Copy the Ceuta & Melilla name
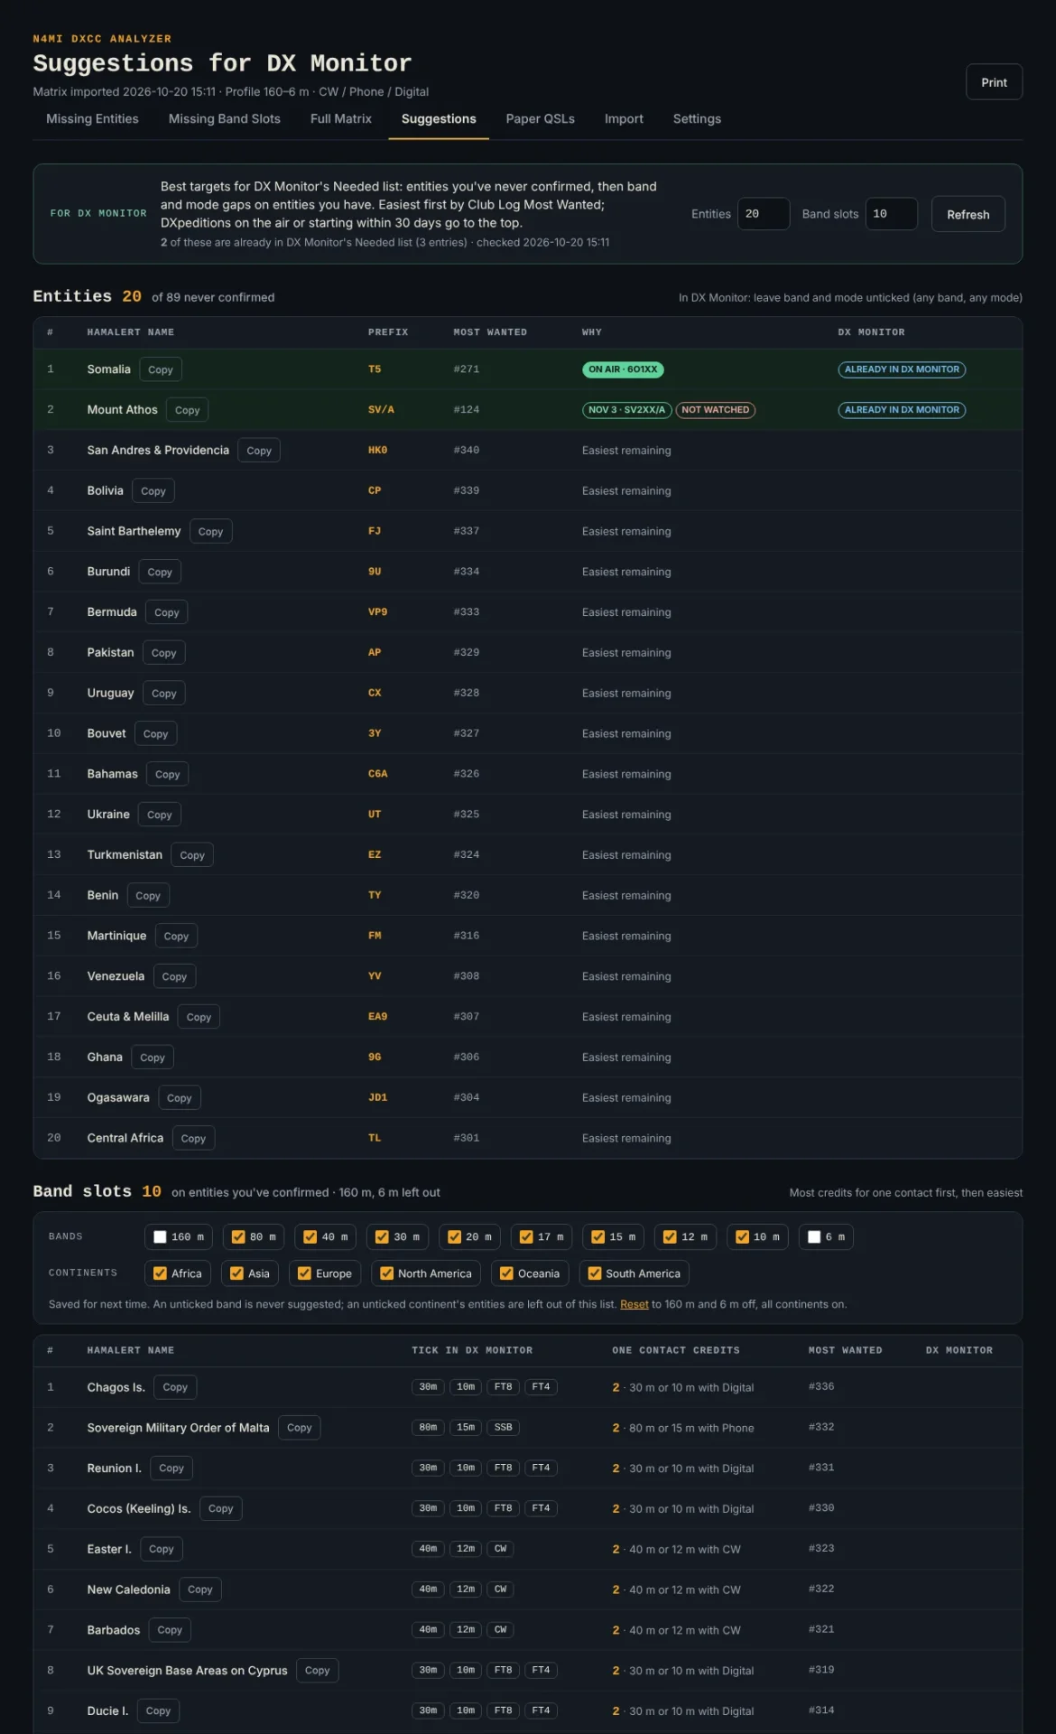The width and height of the screenshot is (1056, 1734). (x=199, y=1017)
